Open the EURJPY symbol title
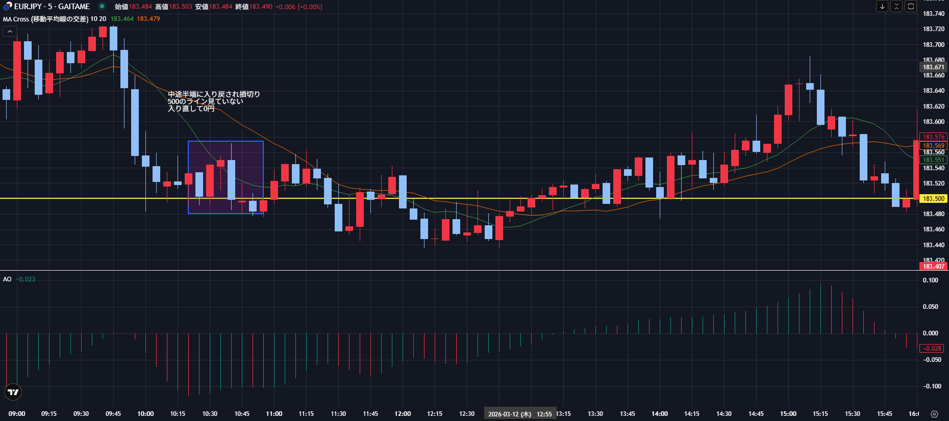This screenshot has height=421, width=949. [52, 7]
